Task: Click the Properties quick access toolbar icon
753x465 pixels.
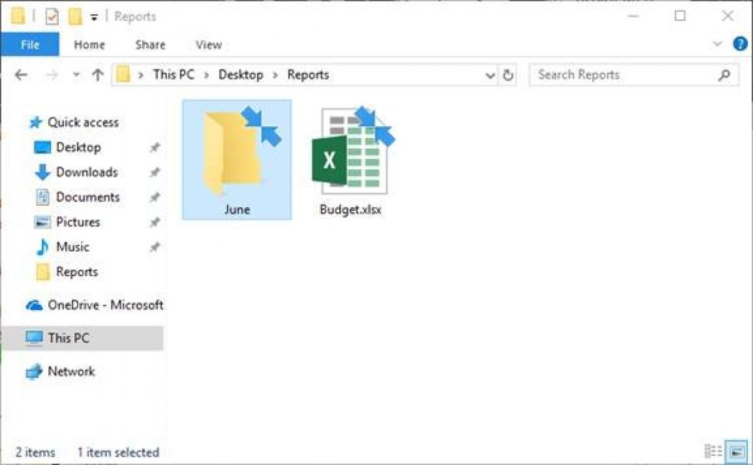Action: (52, 16)
